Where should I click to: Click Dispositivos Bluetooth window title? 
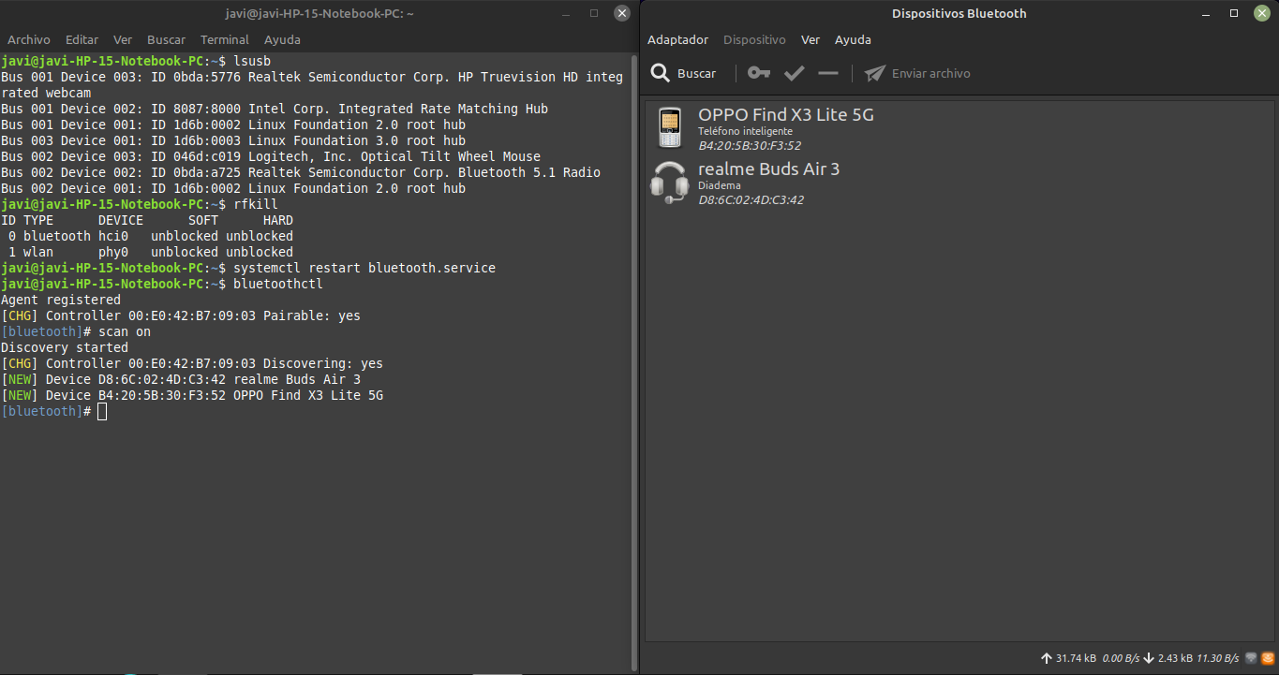click(x=959, y=13)
